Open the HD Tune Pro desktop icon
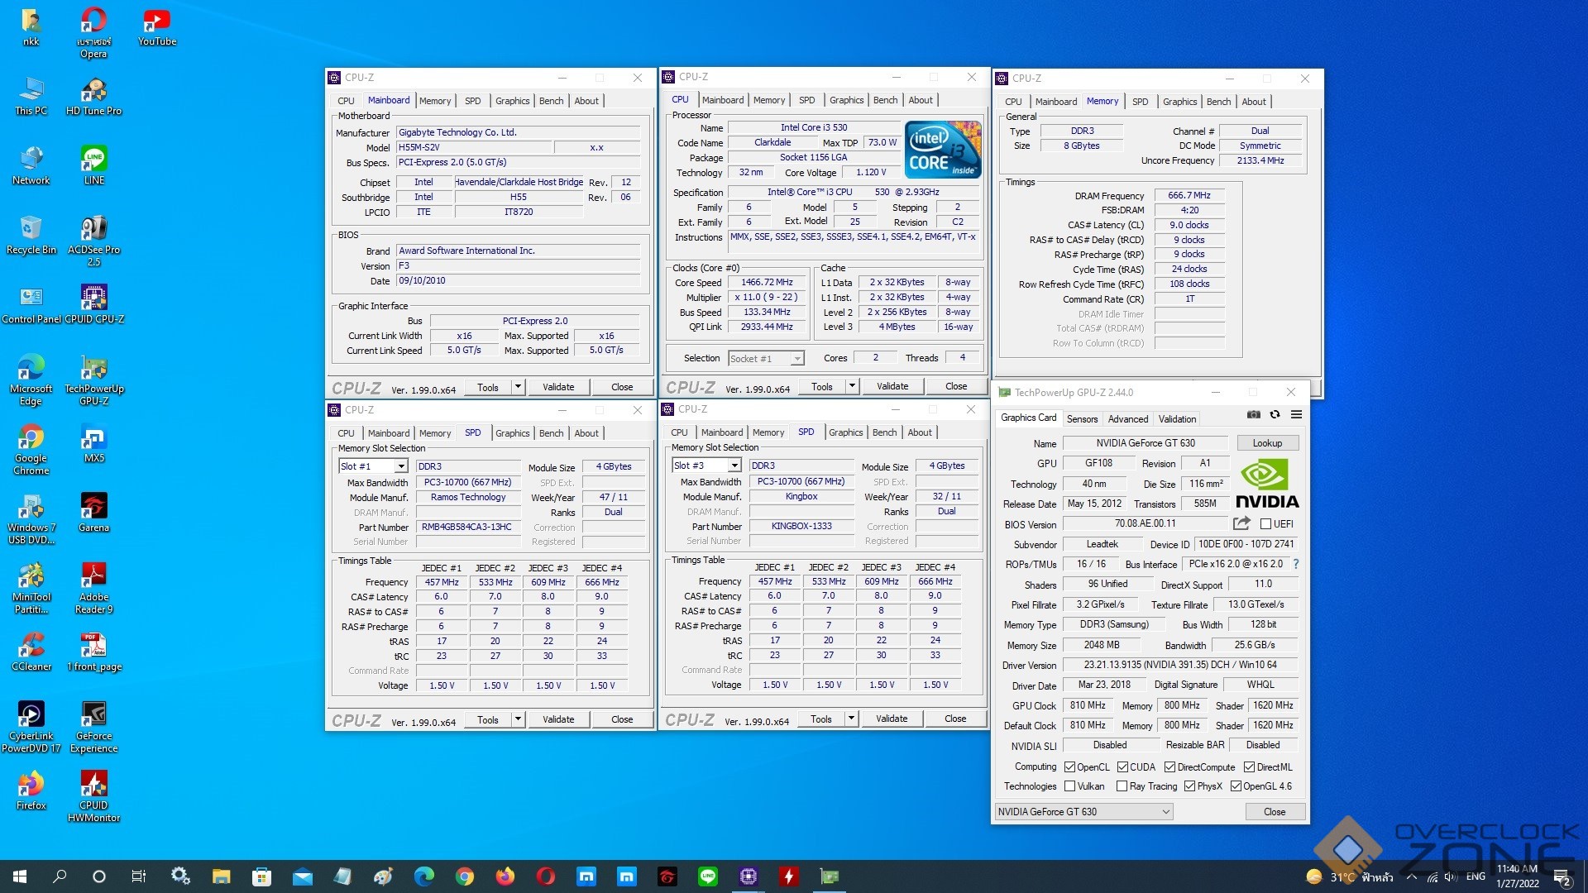The width and height of the screenshot is (1588, 893). coord(93,97)
